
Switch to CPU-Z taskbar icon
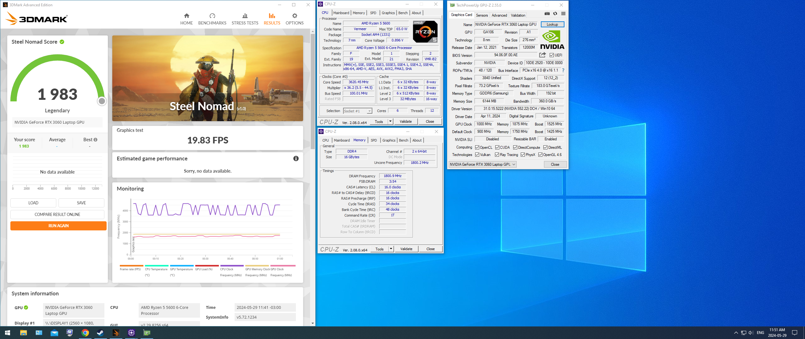coord(131,333)
